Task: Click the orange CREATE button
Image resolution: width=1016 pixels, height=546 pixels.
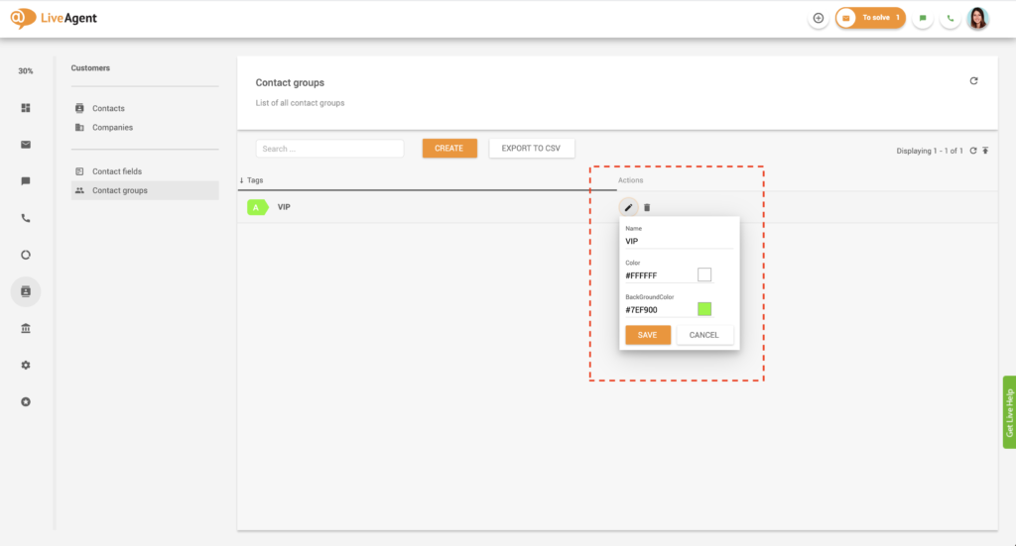Action: 449,149
